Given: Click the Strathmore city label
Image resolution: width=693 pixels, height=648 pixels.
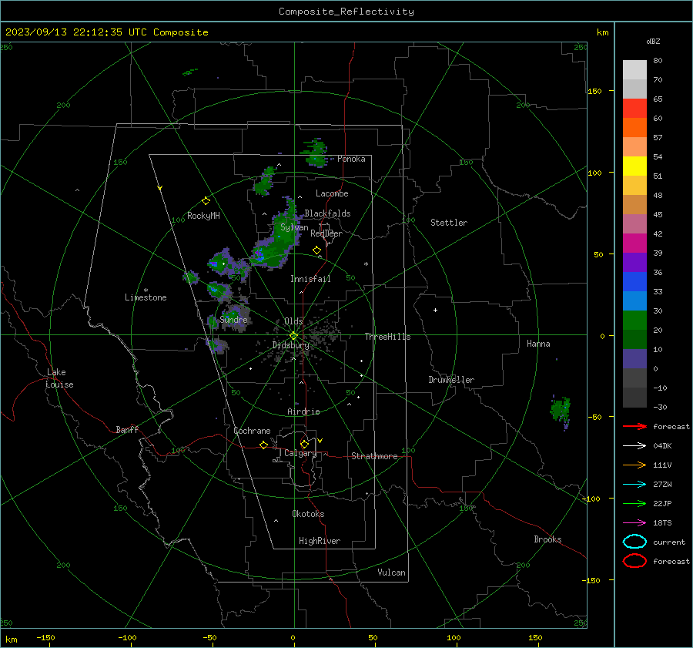Looking at the screenshot, I should pyautogui.click(x=374, y=456).
